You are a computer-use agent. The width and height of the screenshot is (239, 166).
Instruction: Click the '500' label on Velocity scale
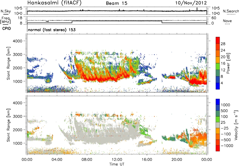click(224, 111)
